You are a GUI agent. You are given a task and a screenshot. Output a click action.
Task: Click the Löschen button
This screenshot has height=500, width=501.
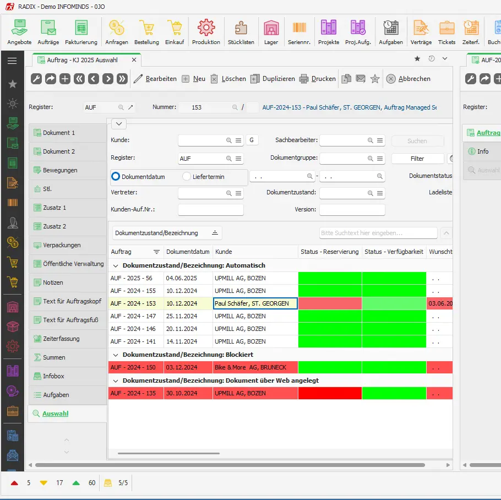click(x=228, y=79)
